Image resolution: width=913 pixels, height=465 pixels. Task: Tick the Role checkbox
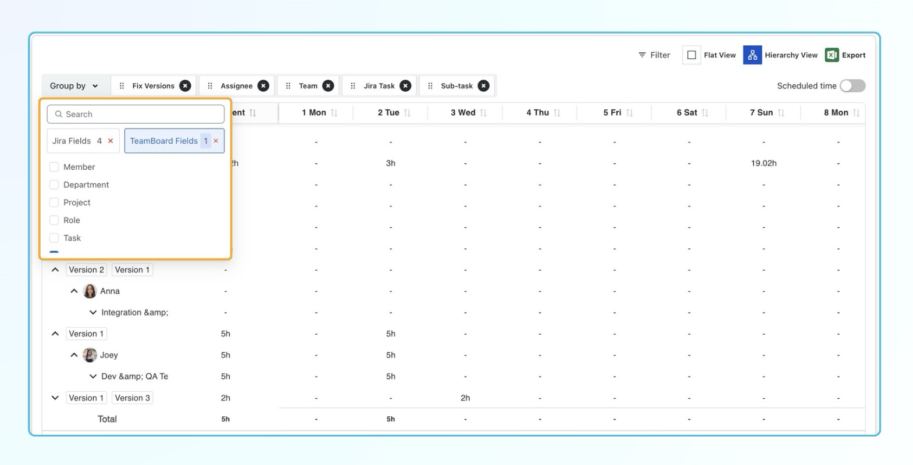pyautogui.click(x=54, y=220)
